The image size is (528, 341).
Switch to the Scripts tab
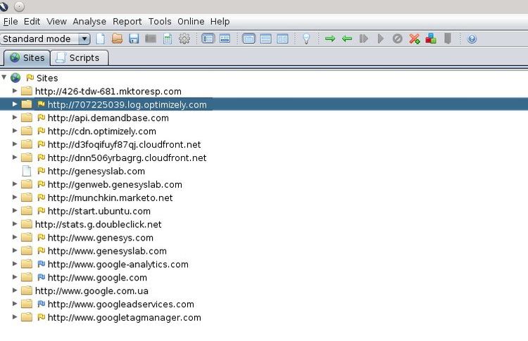80,58
